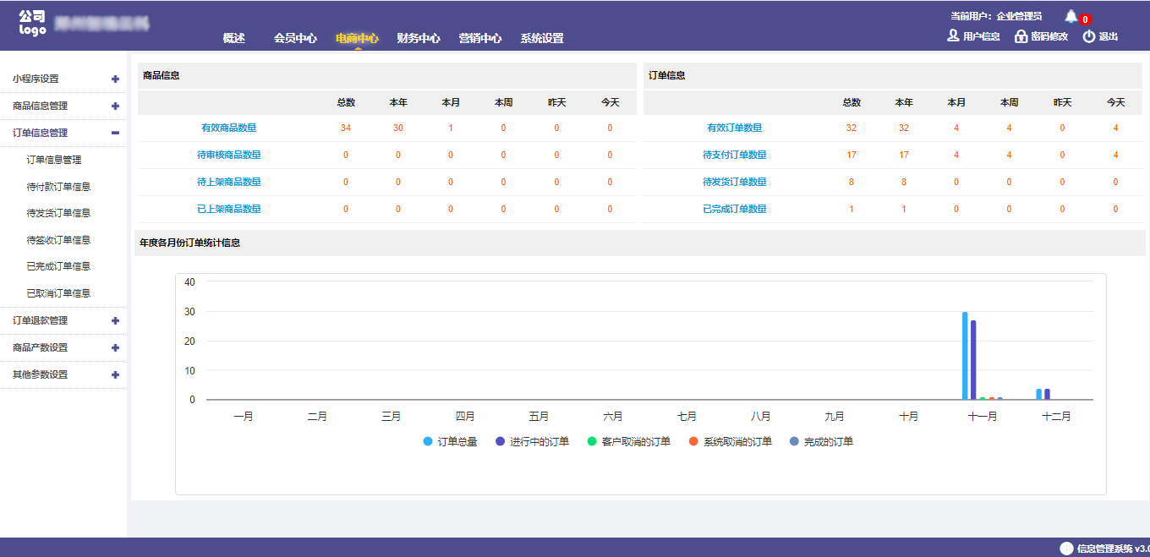Open the 待发货订单数量 link
The width and height of the screenshot is (1150, 557).
[x=734, y=182]
